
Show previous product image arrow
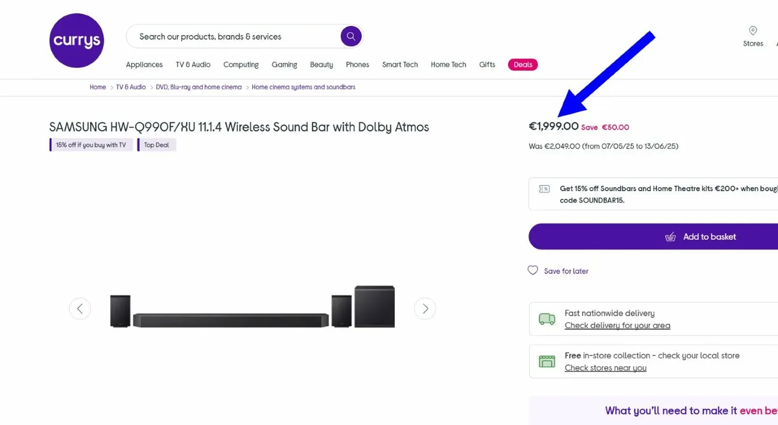[80, 308]
